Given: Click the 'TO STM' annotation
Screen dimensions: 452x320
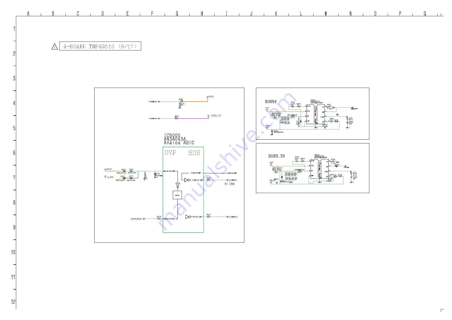Looking at the screenshot, I should 229,184.
